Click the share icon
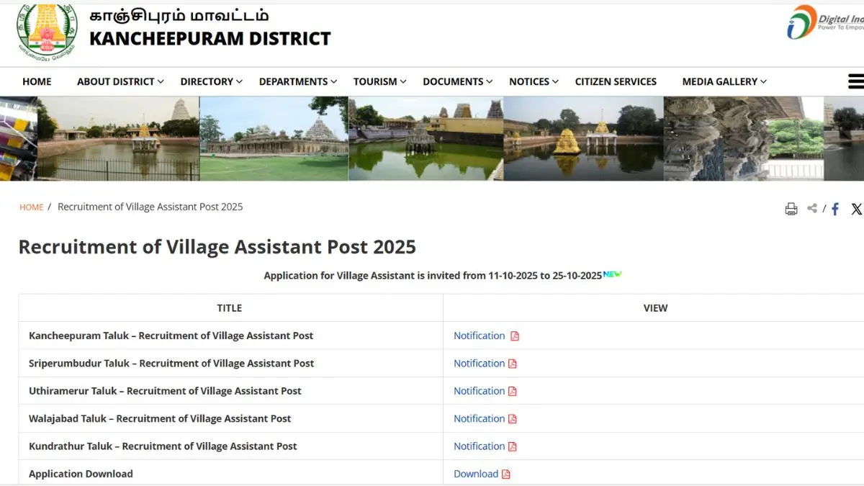 [x=812, y=208]
